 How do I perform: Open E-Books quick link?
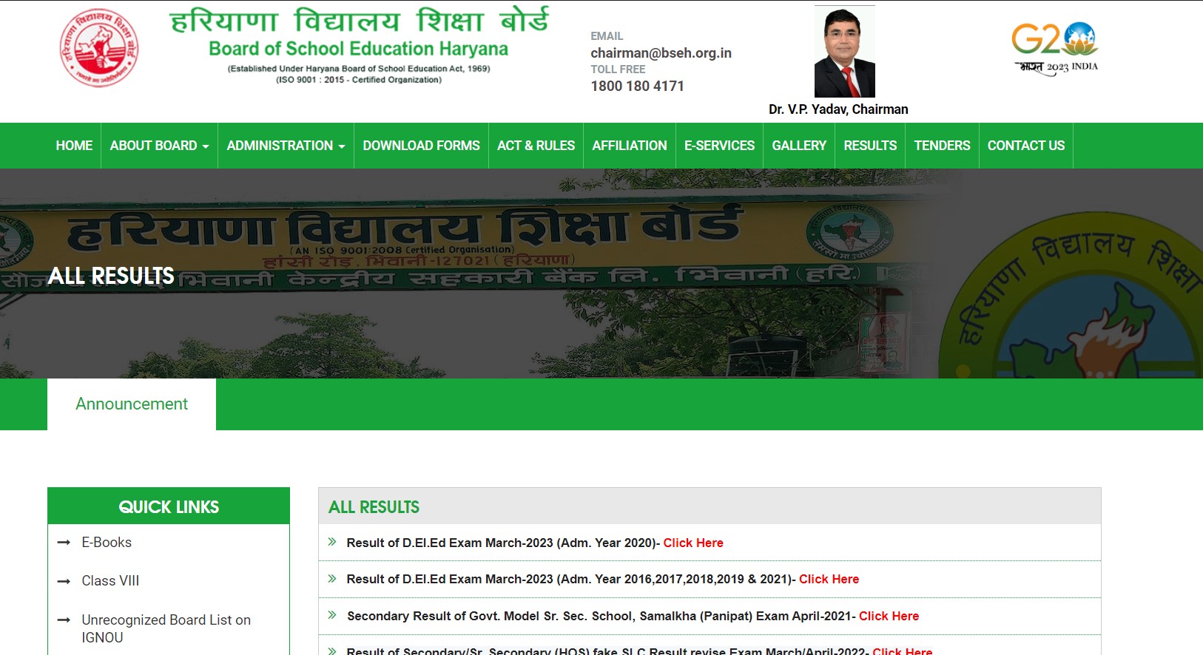(107, 542)
